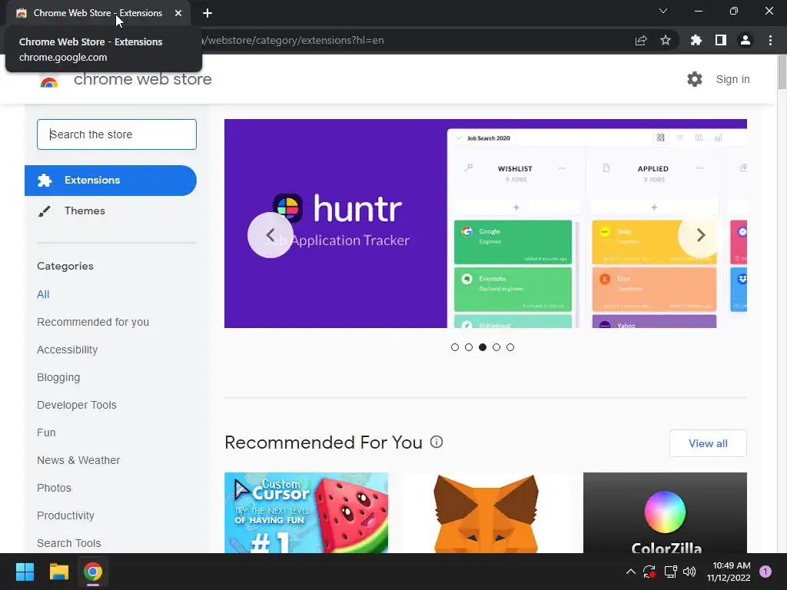Click Chrome icon in taskbar
Viewport: 787px width, 590px height.
(x=93, y=572)
